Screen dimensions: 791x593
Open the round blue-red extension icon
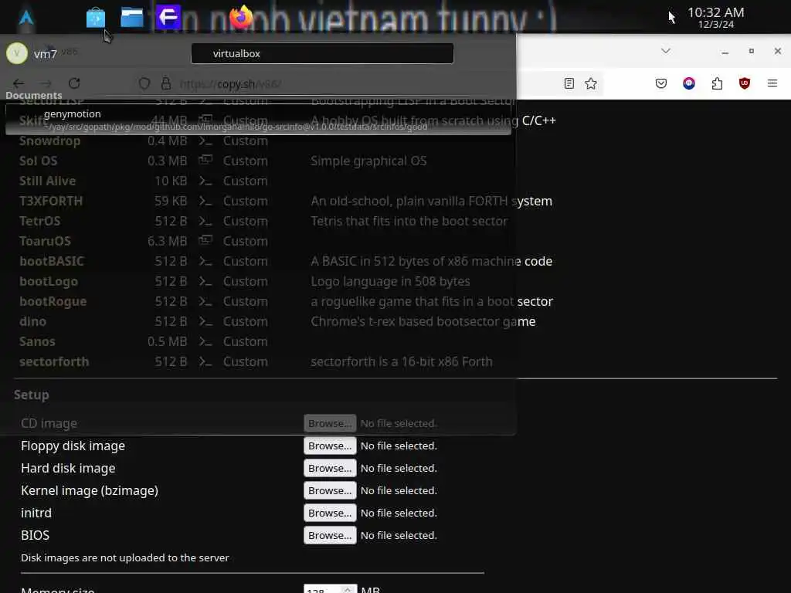(x=688, y=83)
